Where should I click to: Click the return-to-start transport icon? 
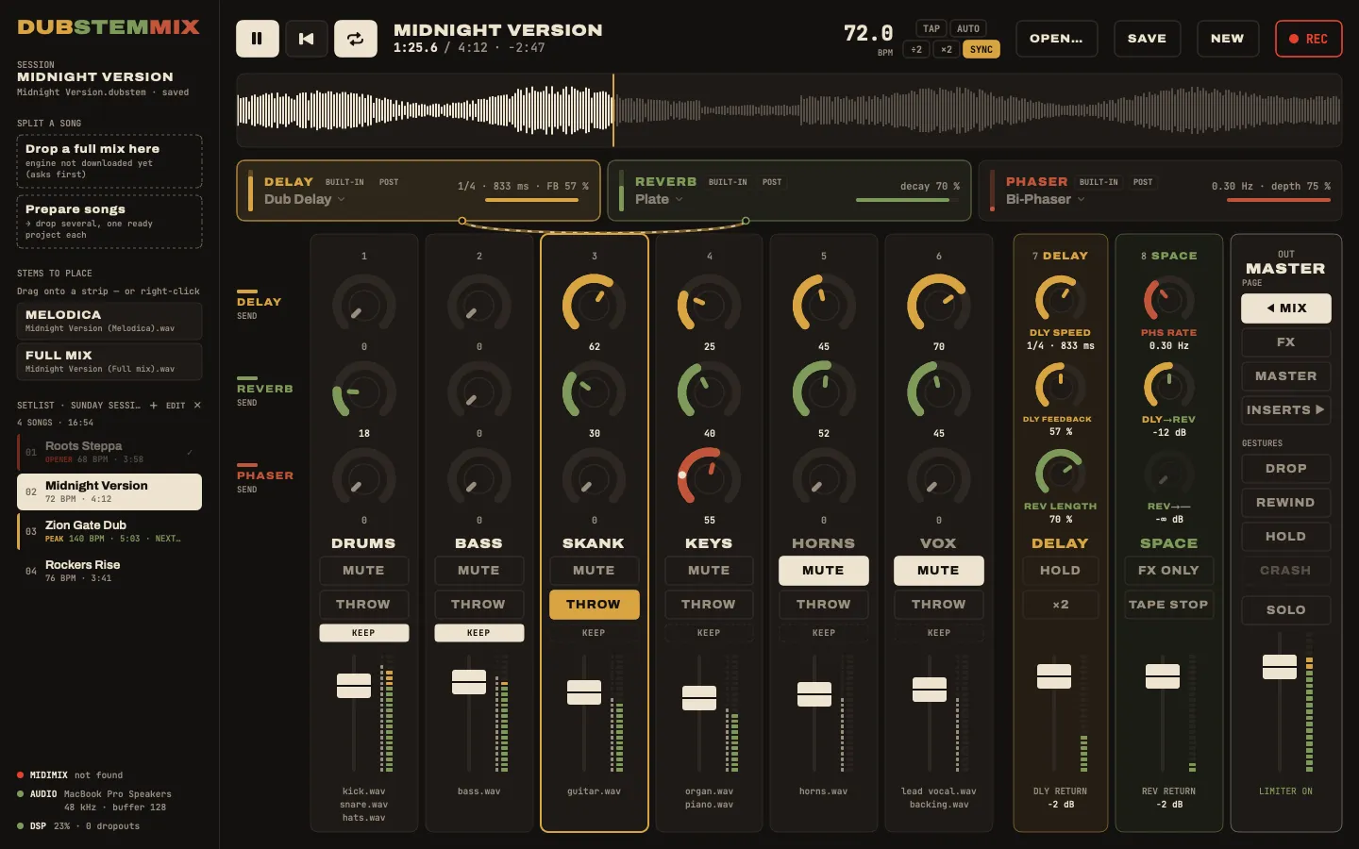(306, 39)
